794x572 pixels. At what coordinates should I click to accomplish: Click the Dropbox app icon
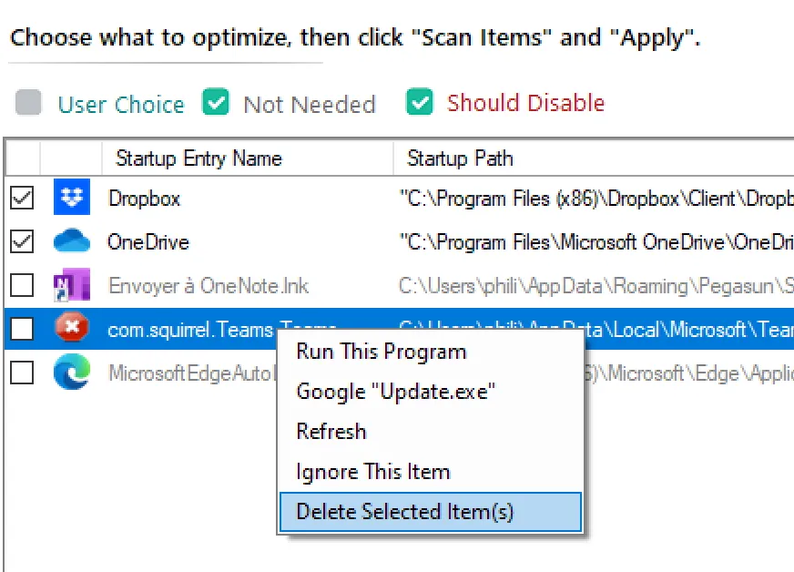point(72,197)
